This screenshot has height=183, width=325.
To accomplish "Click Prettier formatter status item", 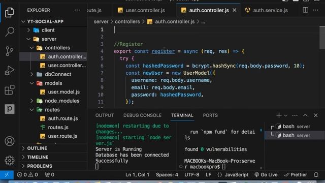I will point(296,175).
